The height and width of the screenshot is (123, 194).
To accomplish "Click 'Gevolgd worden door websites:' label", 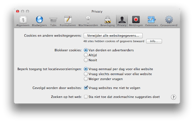I will tap(57, 88).
